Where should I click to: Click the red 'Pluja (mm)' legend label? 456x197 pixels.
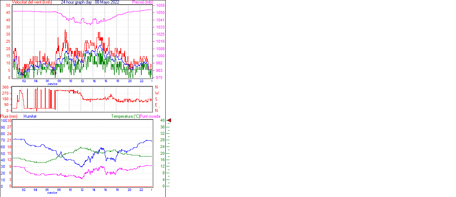click(9, 116)
